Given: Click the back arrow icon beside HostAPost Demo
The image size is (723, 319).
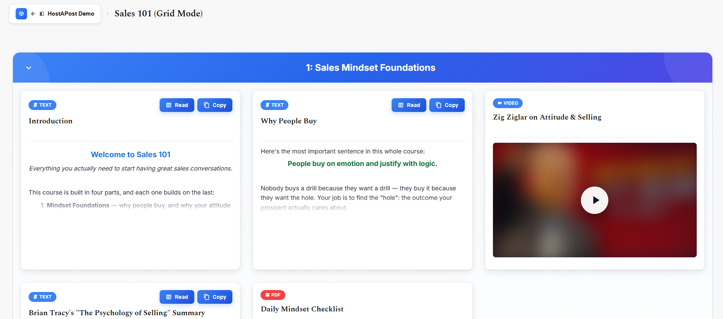Looking at the screenshot, I should pos(33,14).
